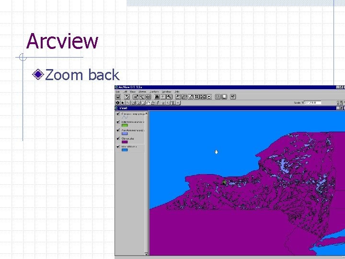Screen dimensions: 345x259
Task: Select the Zoom Out magnifier tool
Action: coord(143,103)
